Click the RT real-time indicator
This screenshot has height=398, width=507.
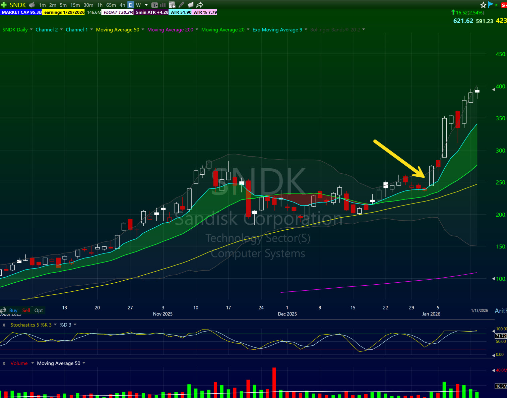(497, 5)
